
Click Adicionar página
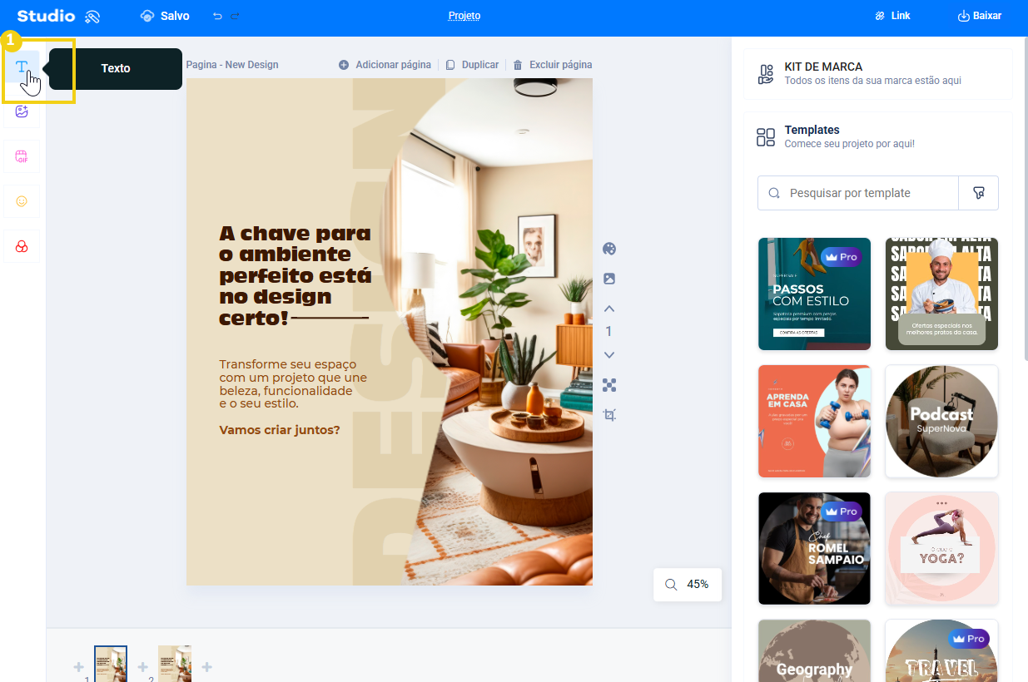point(385,65)
